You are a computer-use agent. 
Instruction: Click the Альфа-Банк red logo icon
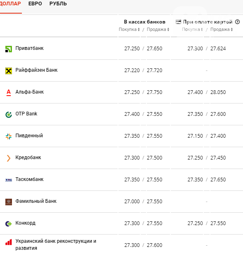9,93
